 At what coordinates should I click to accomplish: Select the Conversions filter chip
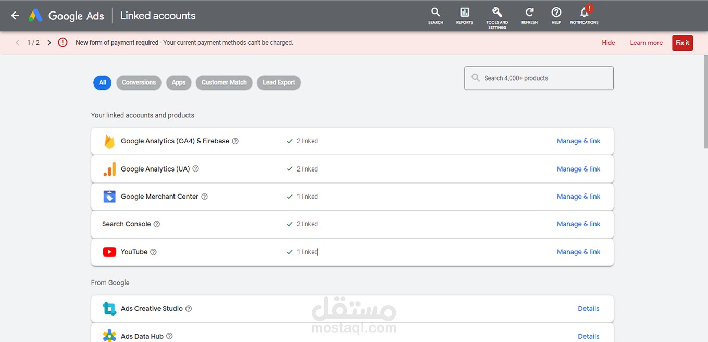pyautogui.click(x=139, y=82)
